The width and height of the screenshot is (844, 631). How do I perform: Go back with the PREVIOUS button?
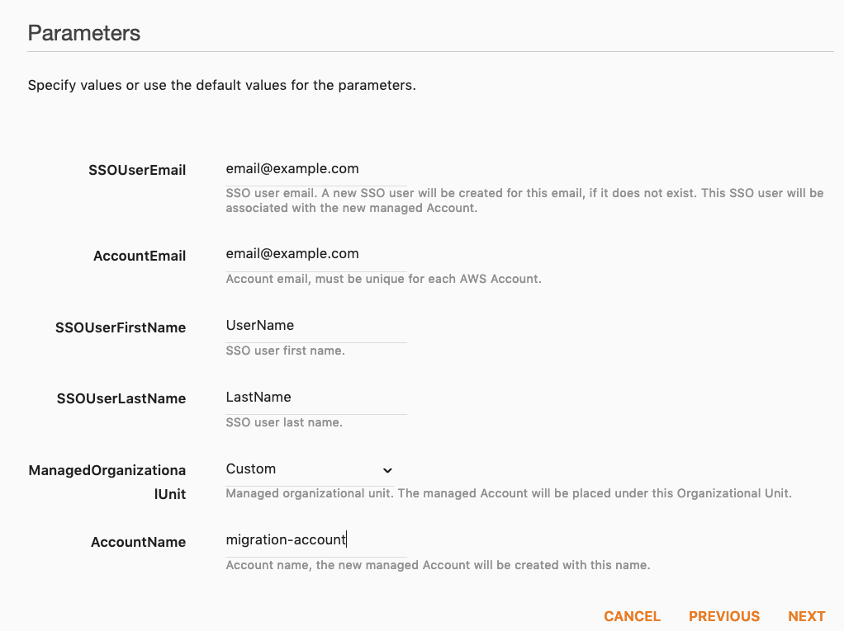[724, 616]
